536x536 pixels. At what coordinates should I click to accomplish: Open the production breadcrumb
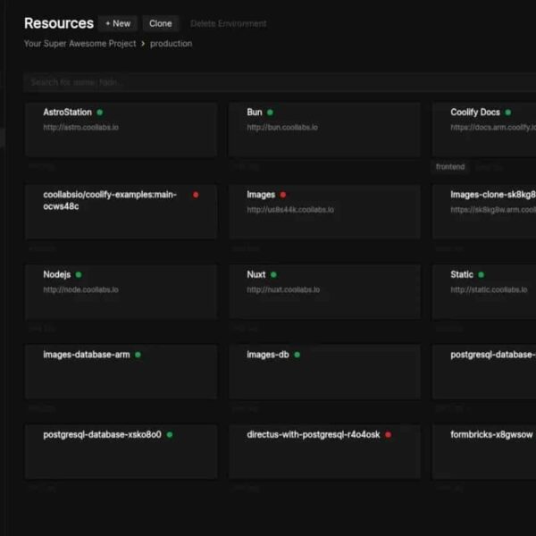point(171,44)
